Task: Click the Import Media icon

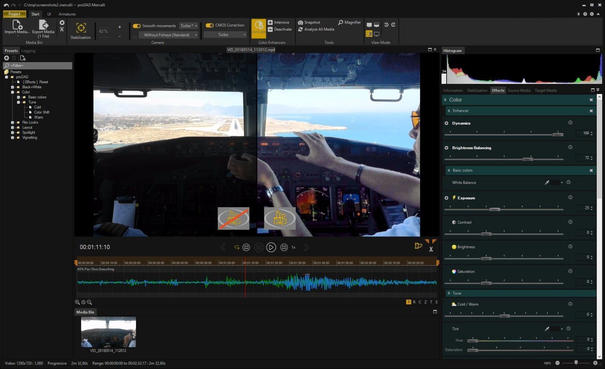Action: (17, 25)
